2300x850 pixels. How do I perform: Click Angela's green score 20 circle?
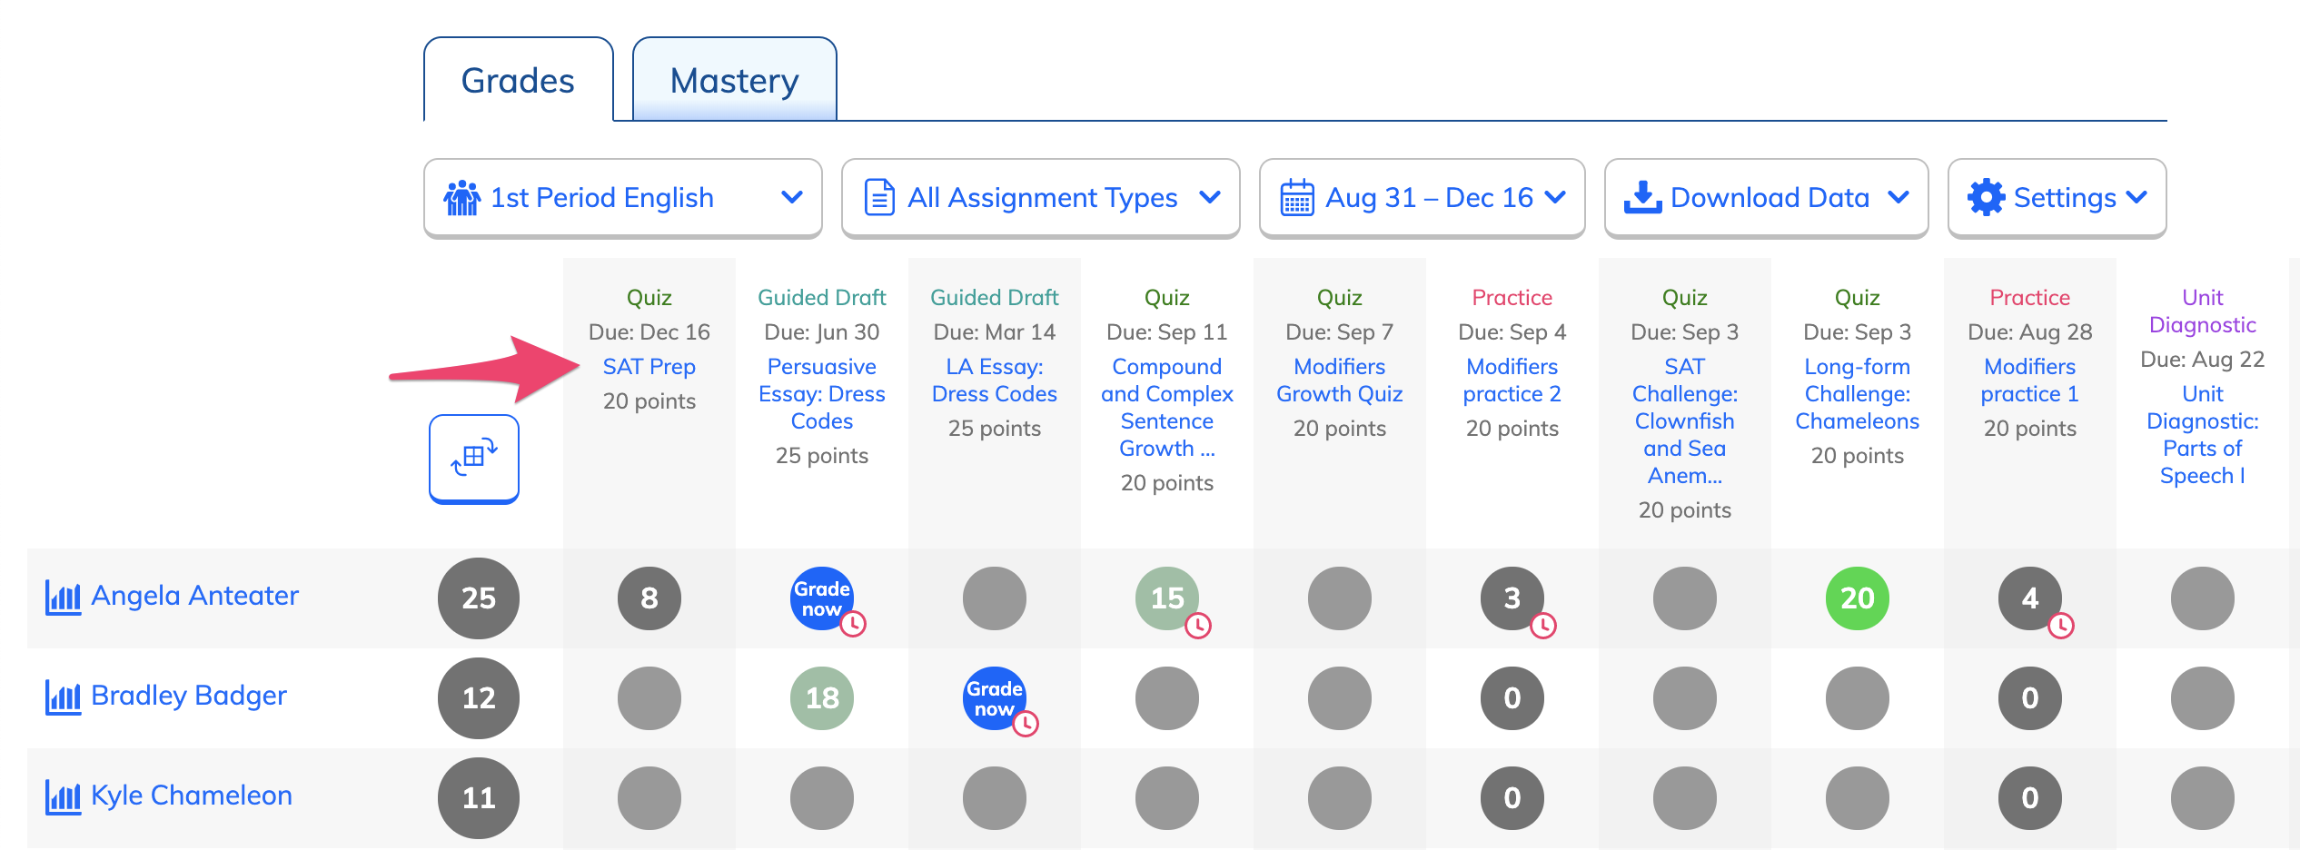[x=1858, y=598]
